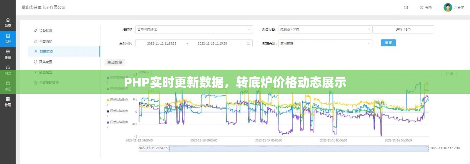The height and width of the screenshot is (164, 470).
Task: Click the mail envelope icon
Action: (406, 7)
